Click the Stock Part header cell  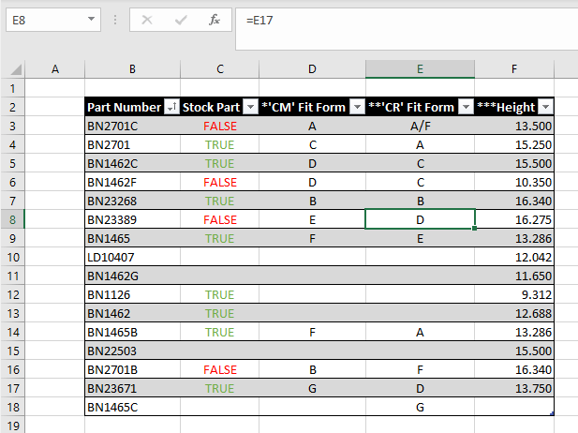pyautogui.click(x=220, y=108)
